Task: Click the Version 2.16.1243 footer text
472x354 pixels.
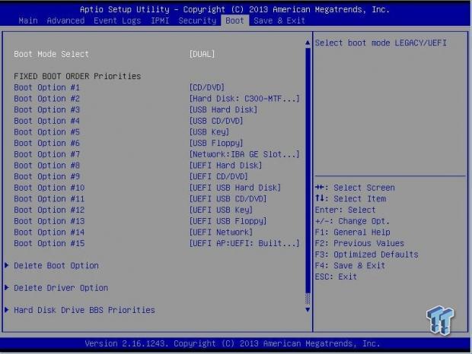Action: 232,343
